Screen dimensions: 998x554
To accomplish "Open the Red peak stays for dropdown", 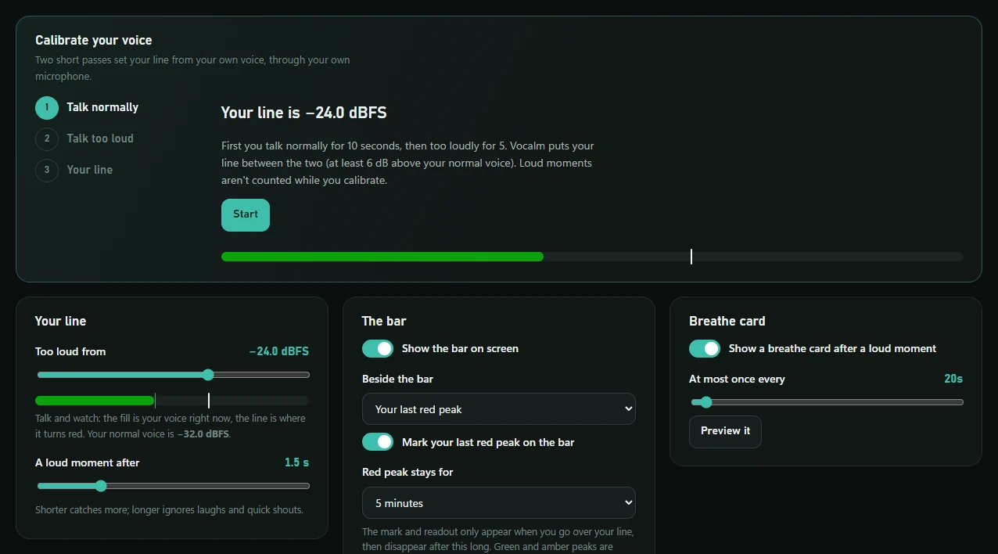I will (499, 503).
